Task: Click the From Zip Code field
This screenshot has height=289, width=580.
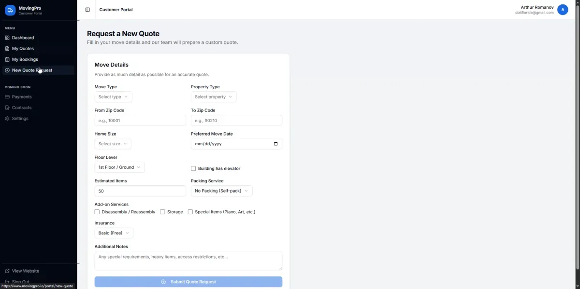Action: [140, 121]
